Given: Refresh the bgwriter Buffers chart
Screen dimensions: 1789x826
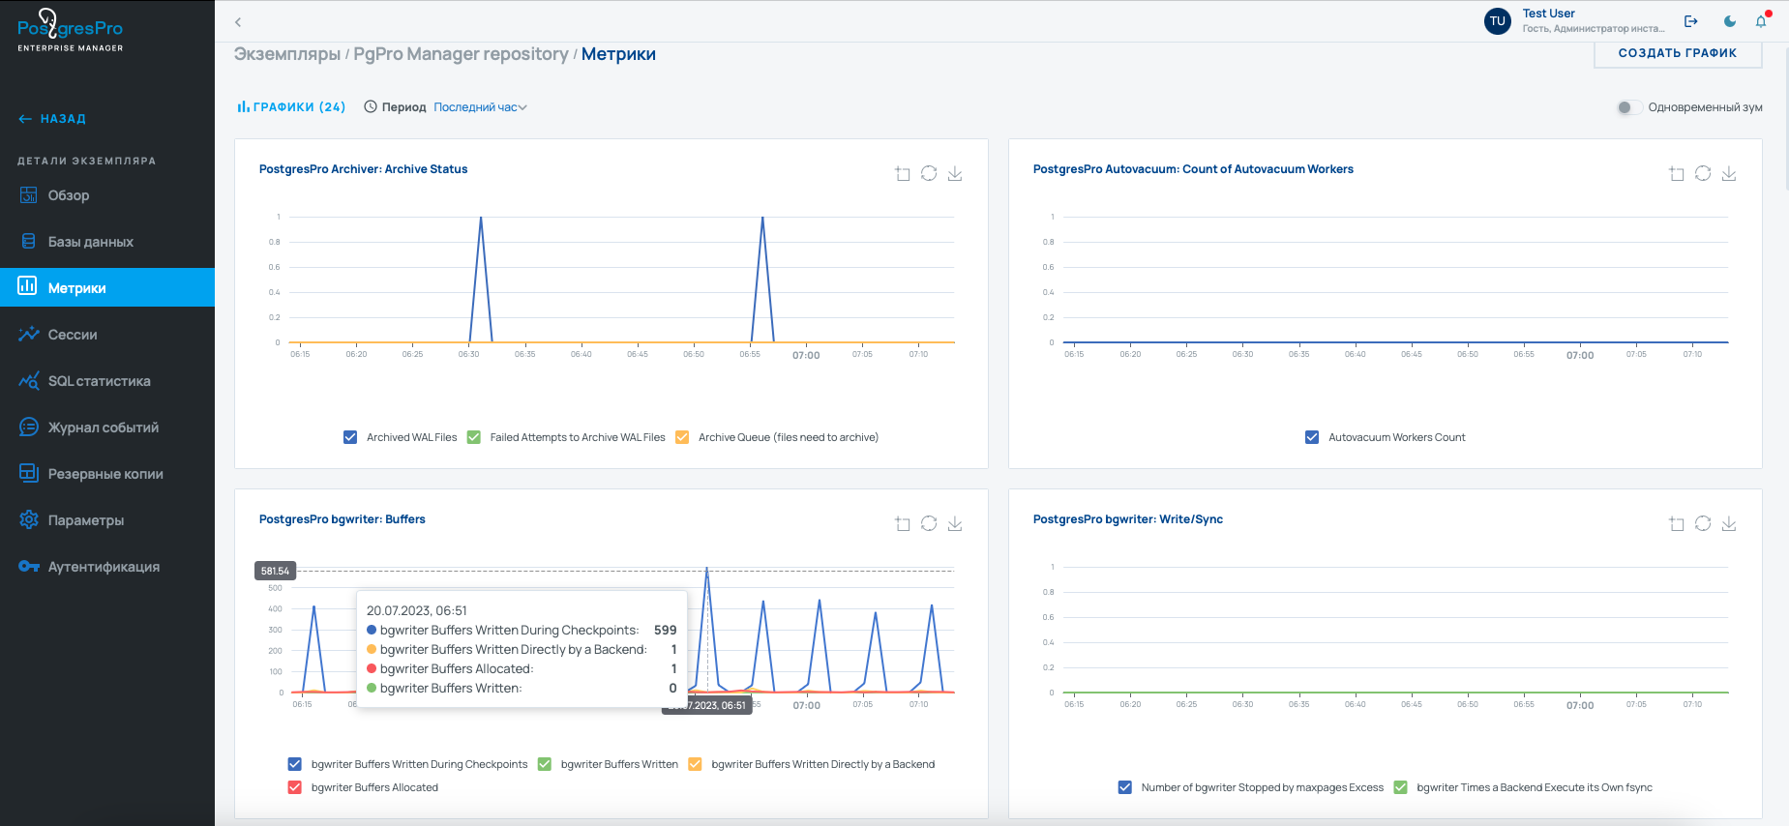Looking at the screenshot, I should pos(929,523).
